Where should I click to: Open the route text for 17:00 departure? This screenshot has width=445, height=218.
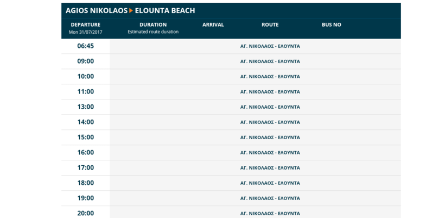(270, 168)
